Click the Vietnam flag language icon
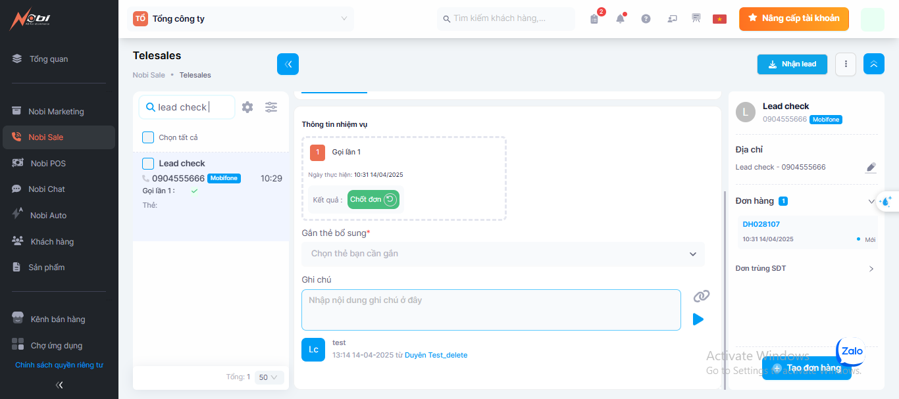This screenshot has width=899, height=399. (x=719, y=19)
